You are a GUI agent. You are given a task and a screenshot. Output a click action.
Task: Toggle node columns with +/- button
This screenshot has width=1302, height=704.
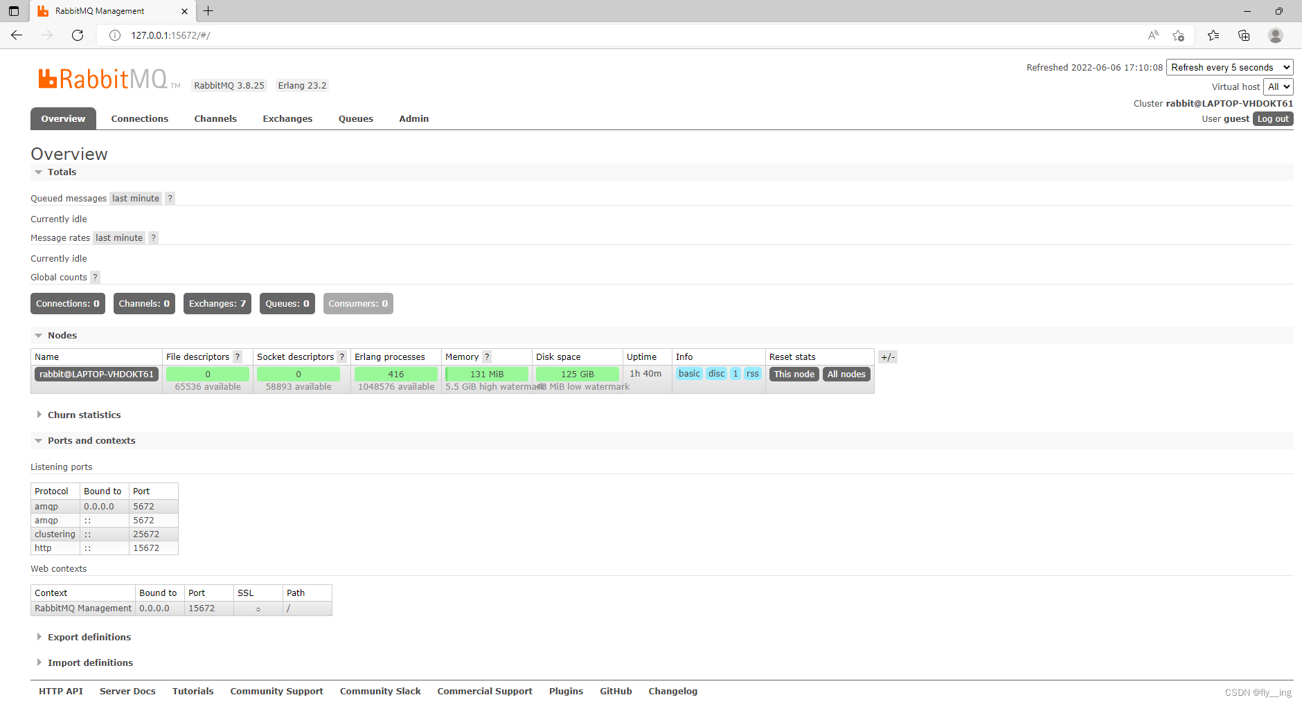coord(888,357)
